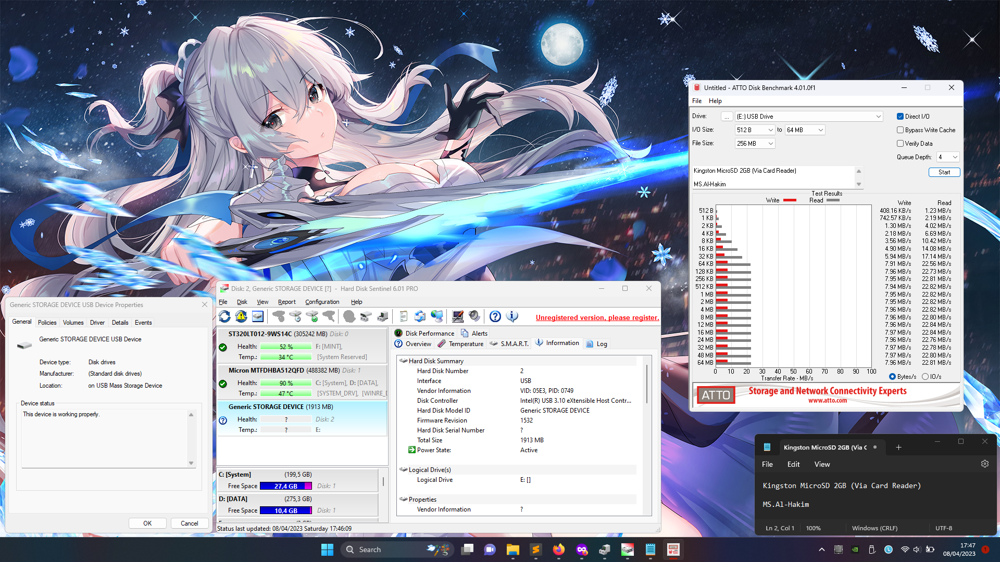Enable Bypass Write Cache
The height and width of the screenshot is (562, 1000).
(x=900, y=130)
